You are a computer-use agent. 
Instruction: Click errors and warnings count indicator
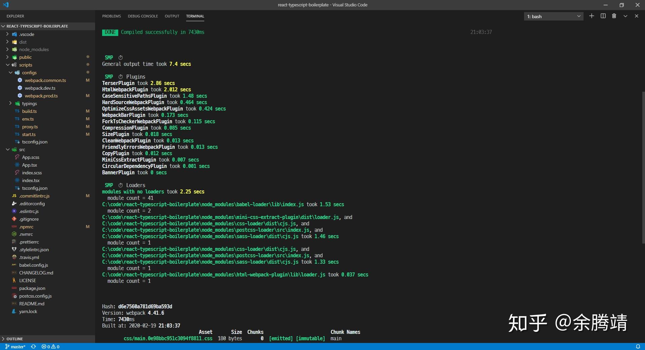[x=50, y=347]
